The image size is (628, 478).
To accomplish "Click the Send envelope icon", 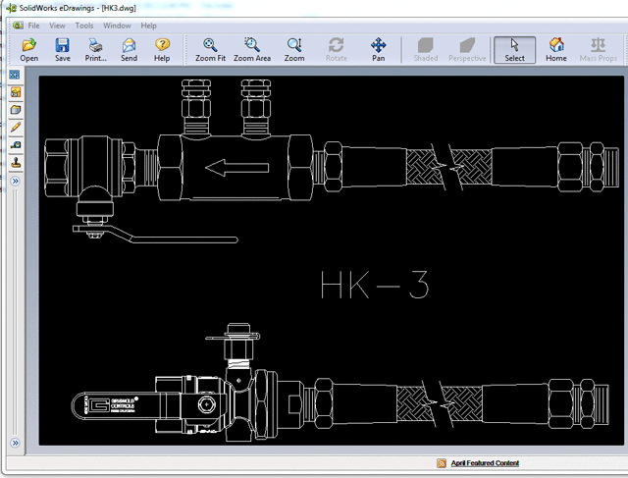I will 129,50.
